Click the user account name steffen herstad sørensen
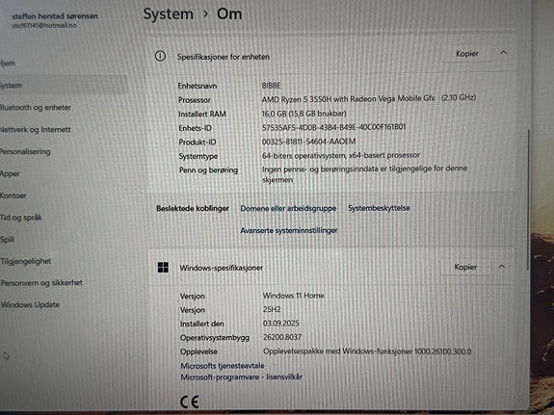 55,16
